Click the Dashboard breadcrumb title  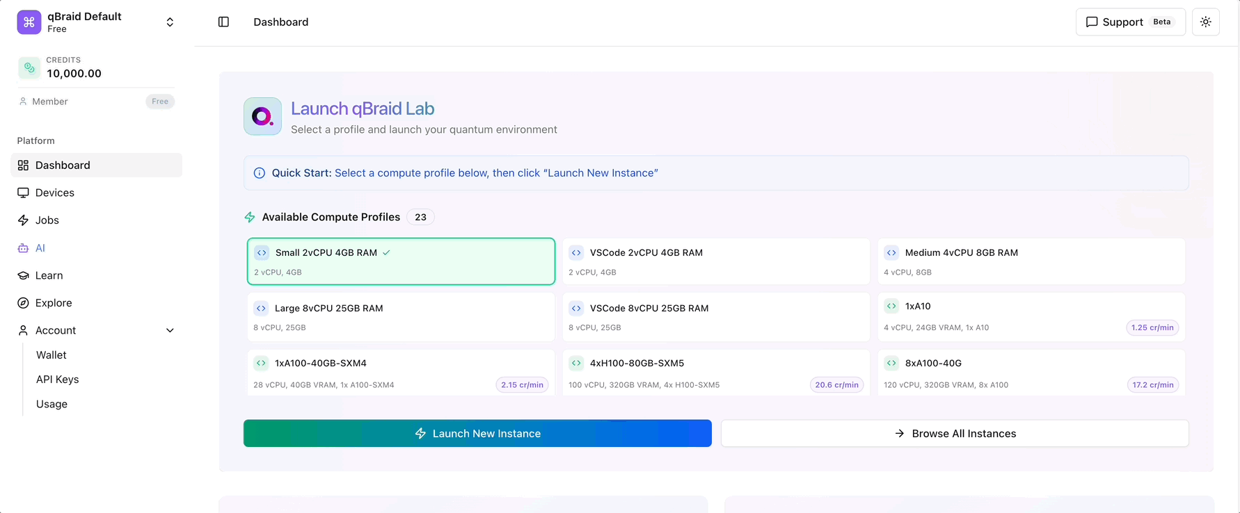click(x=280, y=22)
